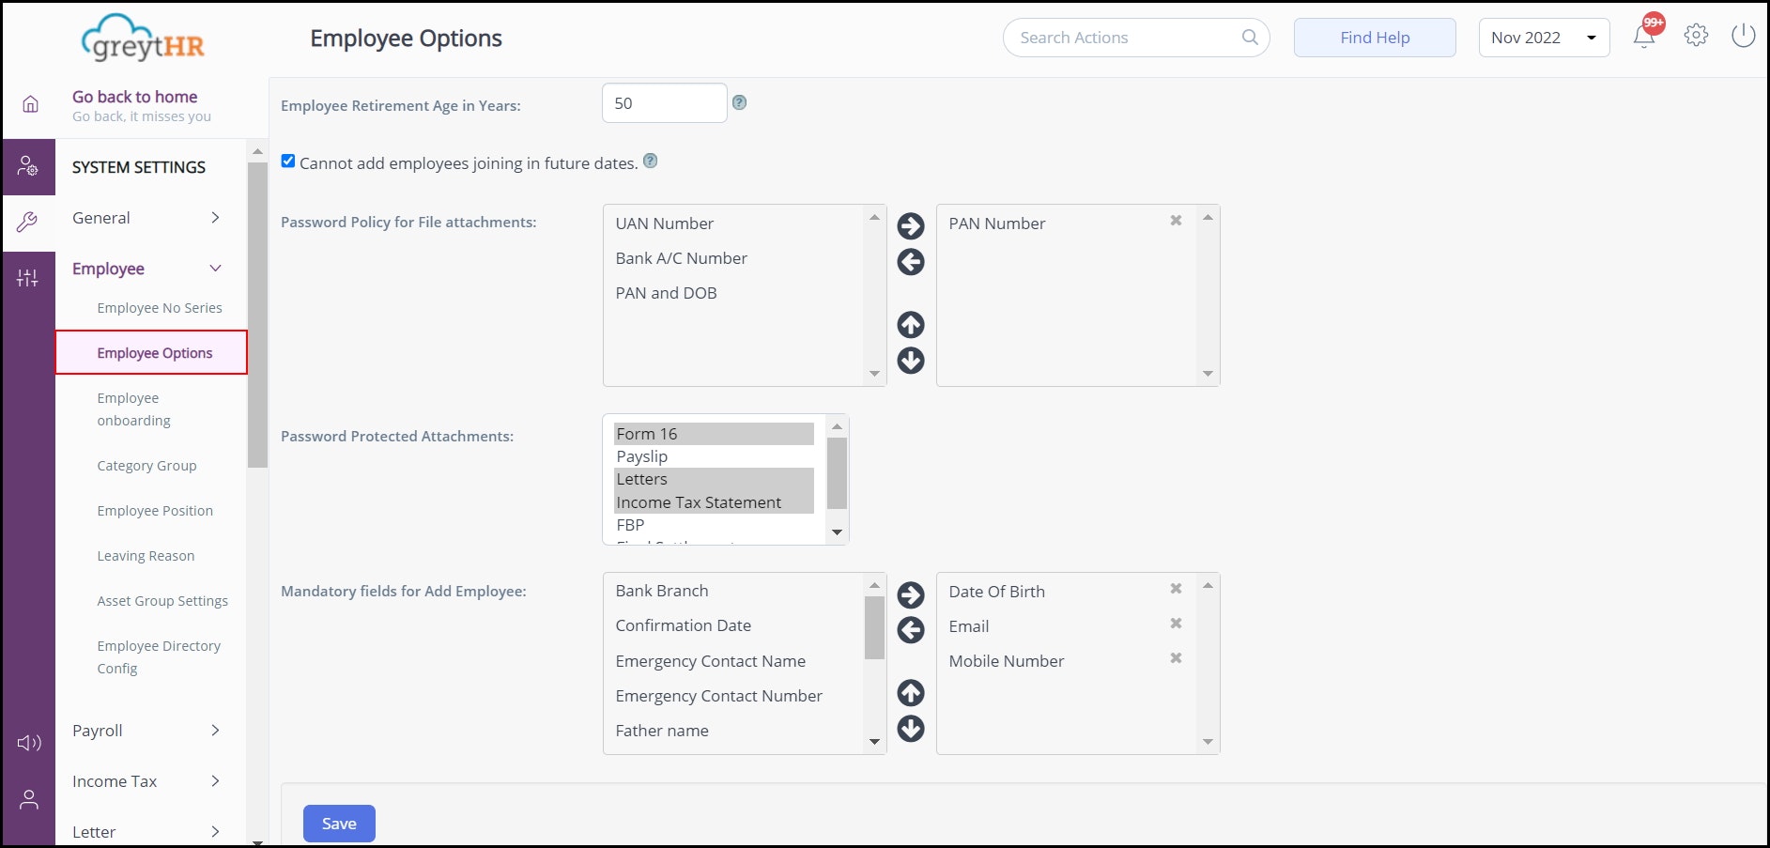Click the Find Help button
The width and height of the screenshot is (1770, 848).
click(1375, 38)
